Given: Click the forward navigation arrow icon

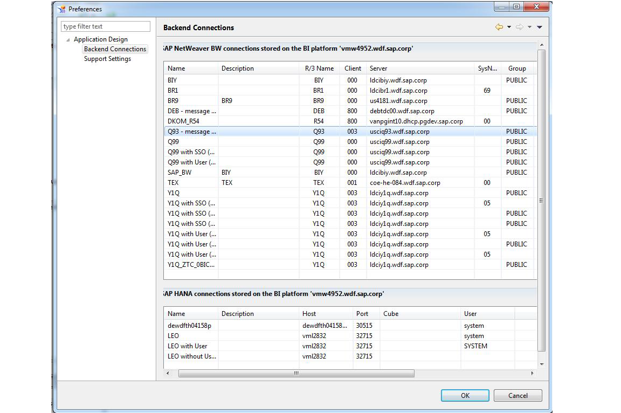Looking at the screenshot, I should point(519,26).
